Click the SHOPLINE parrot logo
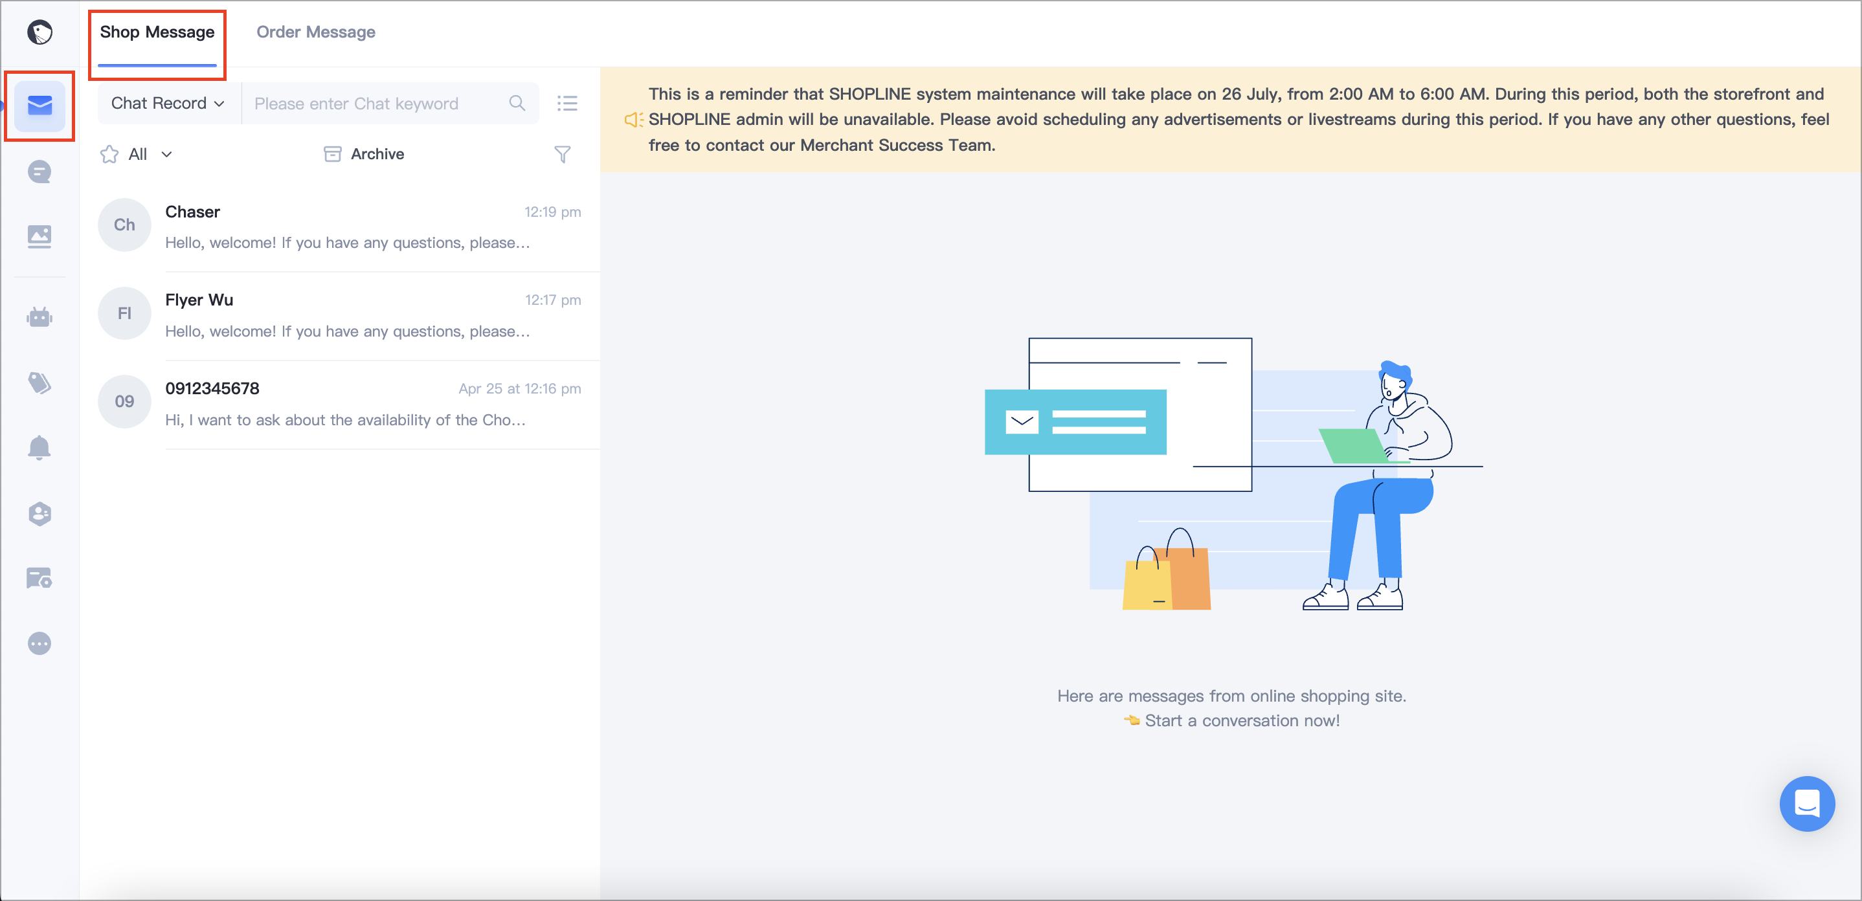Viewport: 1862px width, 901px height. [39, 32]
